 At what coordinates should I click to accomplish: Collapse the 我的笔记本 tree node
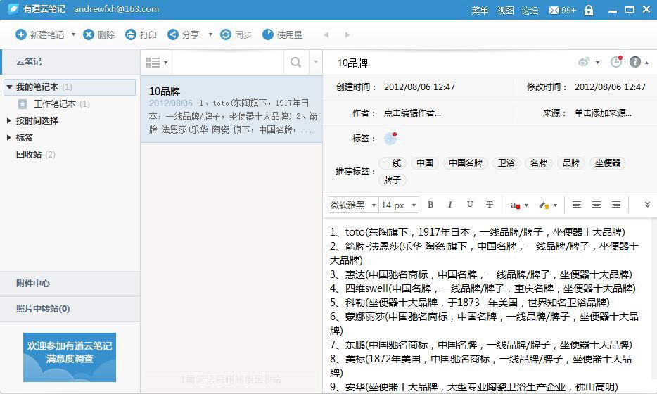click(x=9, y=87)
